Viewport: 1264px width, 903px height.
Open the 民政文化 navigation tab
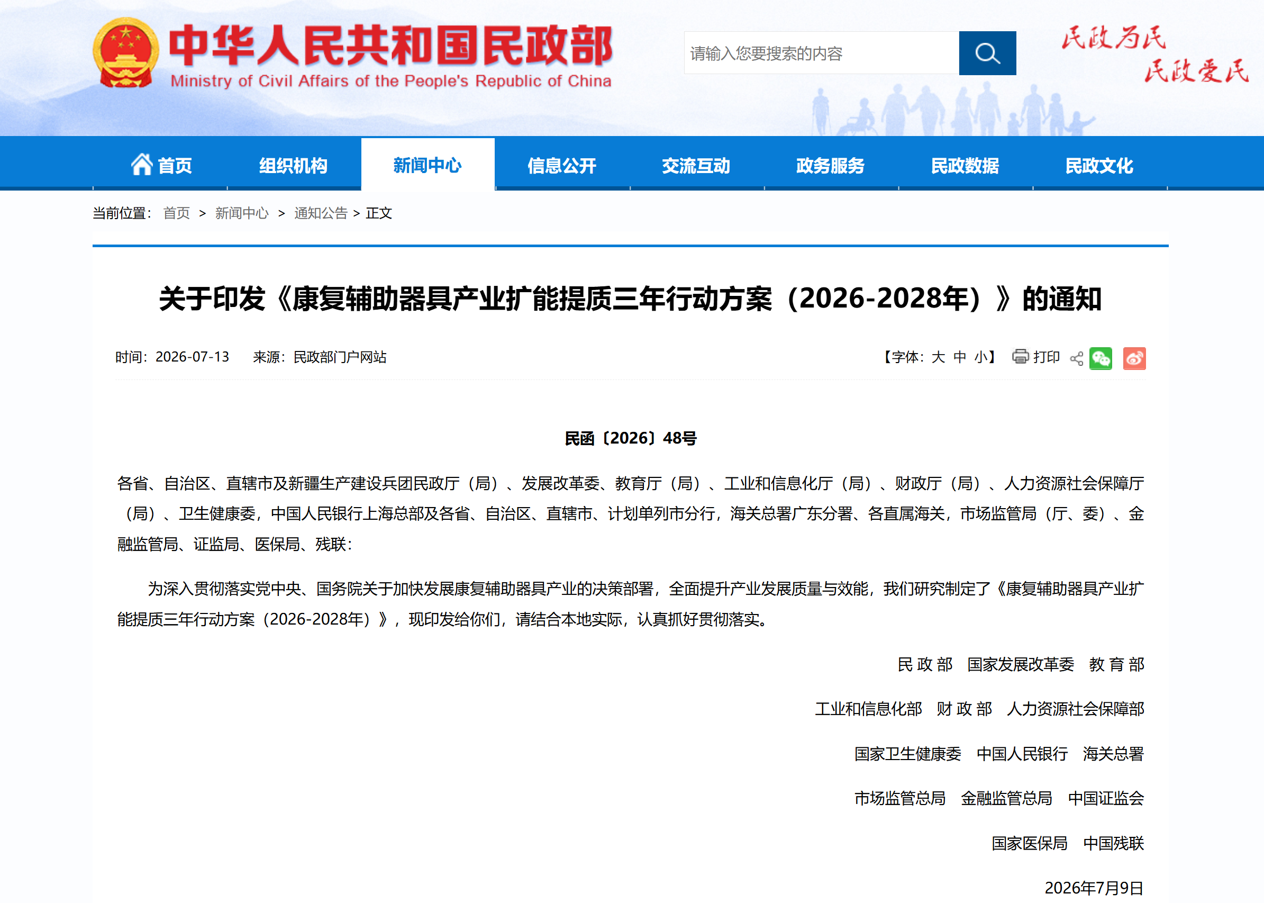coord(1099,165)
